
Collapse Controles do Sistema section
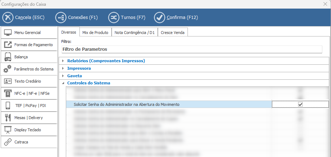click(x=63, y=83)
